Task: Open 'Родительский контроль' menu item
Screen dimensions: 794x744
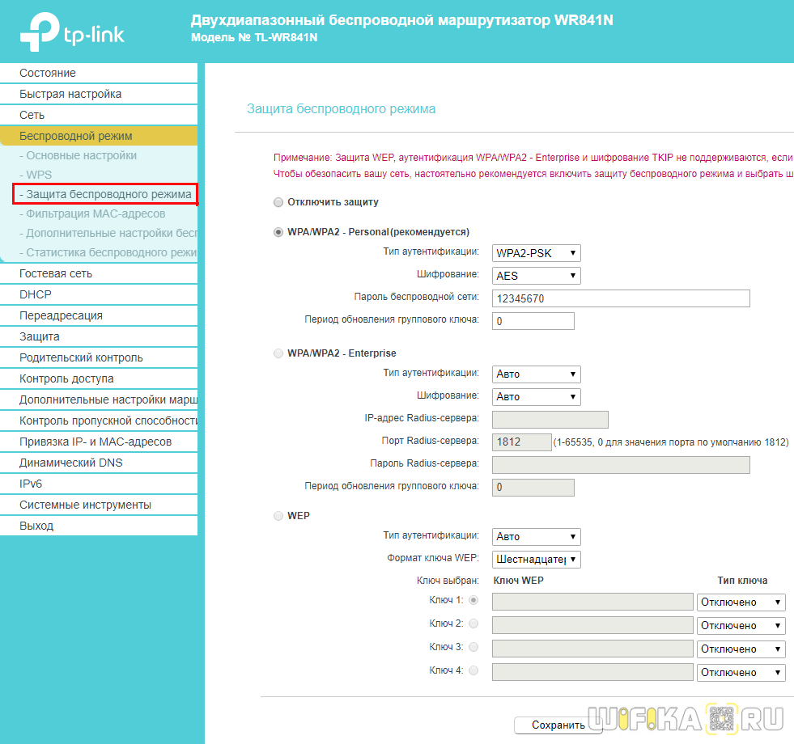Action: pyautogui.click(x=81, y=357)
